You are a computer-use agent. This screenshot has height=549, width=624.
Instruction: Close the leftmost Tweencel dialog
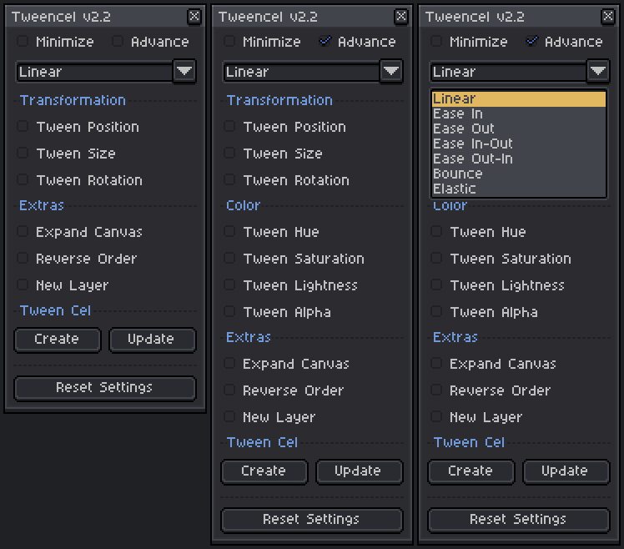(194, 17)
